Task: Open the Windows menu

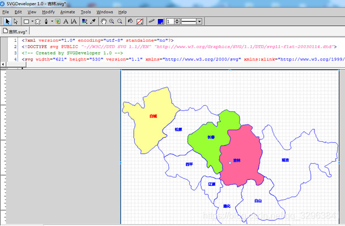Action: click(x=105, y=12)
